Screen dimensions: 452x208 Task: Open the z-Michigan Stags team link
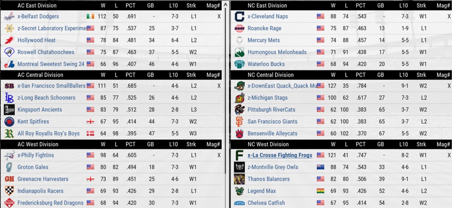pos(267,98)
